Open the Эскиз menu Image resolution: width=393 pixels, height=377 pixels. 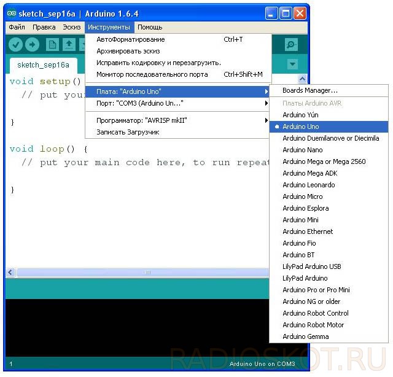tap(72, 27)
